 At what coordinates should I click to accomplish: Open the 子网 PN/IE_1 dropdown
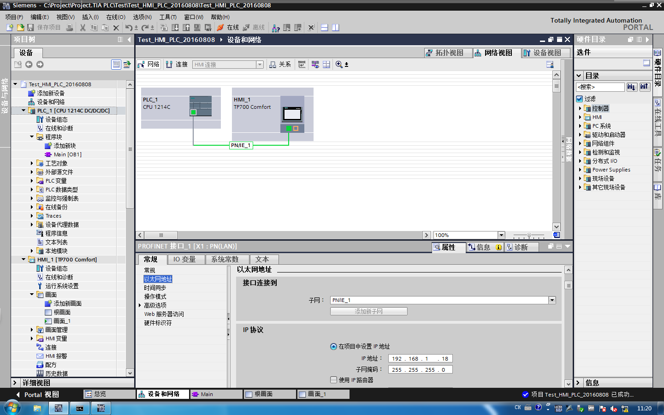pos(552,300)
